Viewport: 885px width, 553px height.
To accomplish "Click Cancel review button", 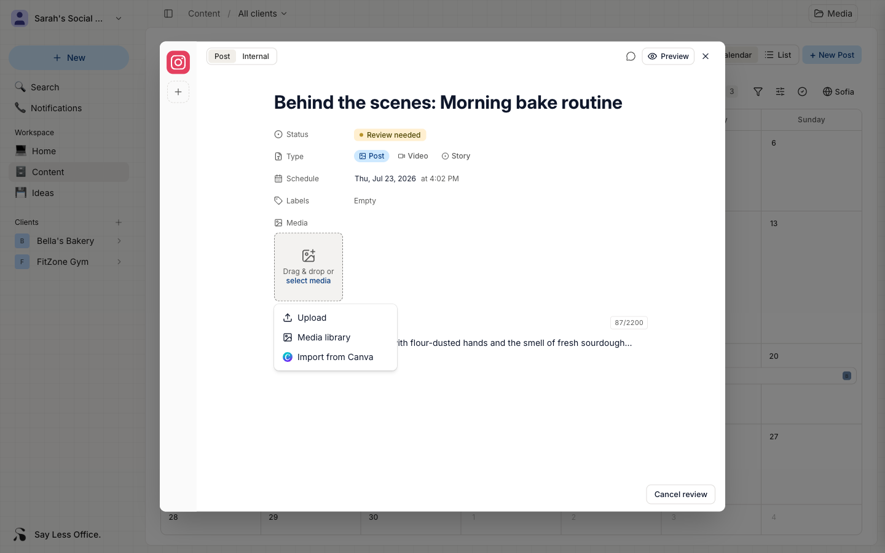I will tap(680, 495).
